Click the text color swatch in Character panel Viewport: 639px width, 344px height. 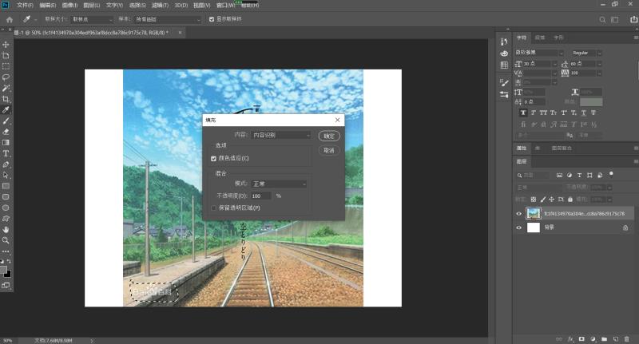click(591, 102)
